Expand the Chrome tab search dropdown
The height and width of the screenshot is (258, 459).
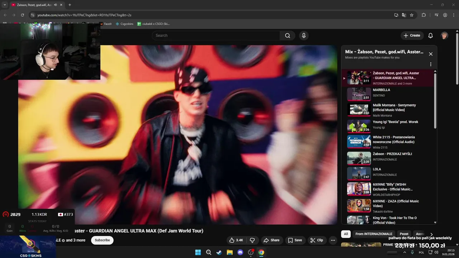[5, 5]
